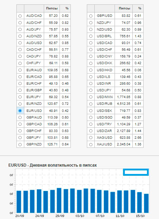Select USD/JPY pair radio button
Image resolution: width=159 pixels, height=219 pixels.
click(x=91, y=90)
